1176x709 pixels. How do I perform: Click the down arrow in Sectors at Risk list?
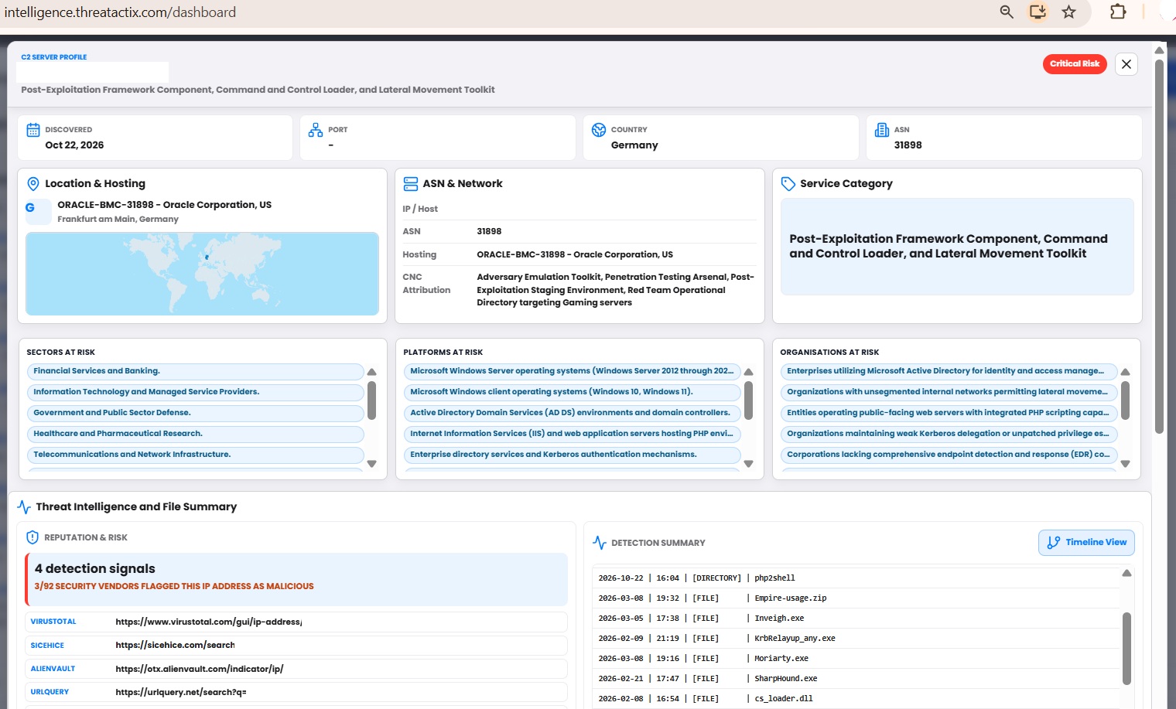pyautogui.click(x=371, y=464)
